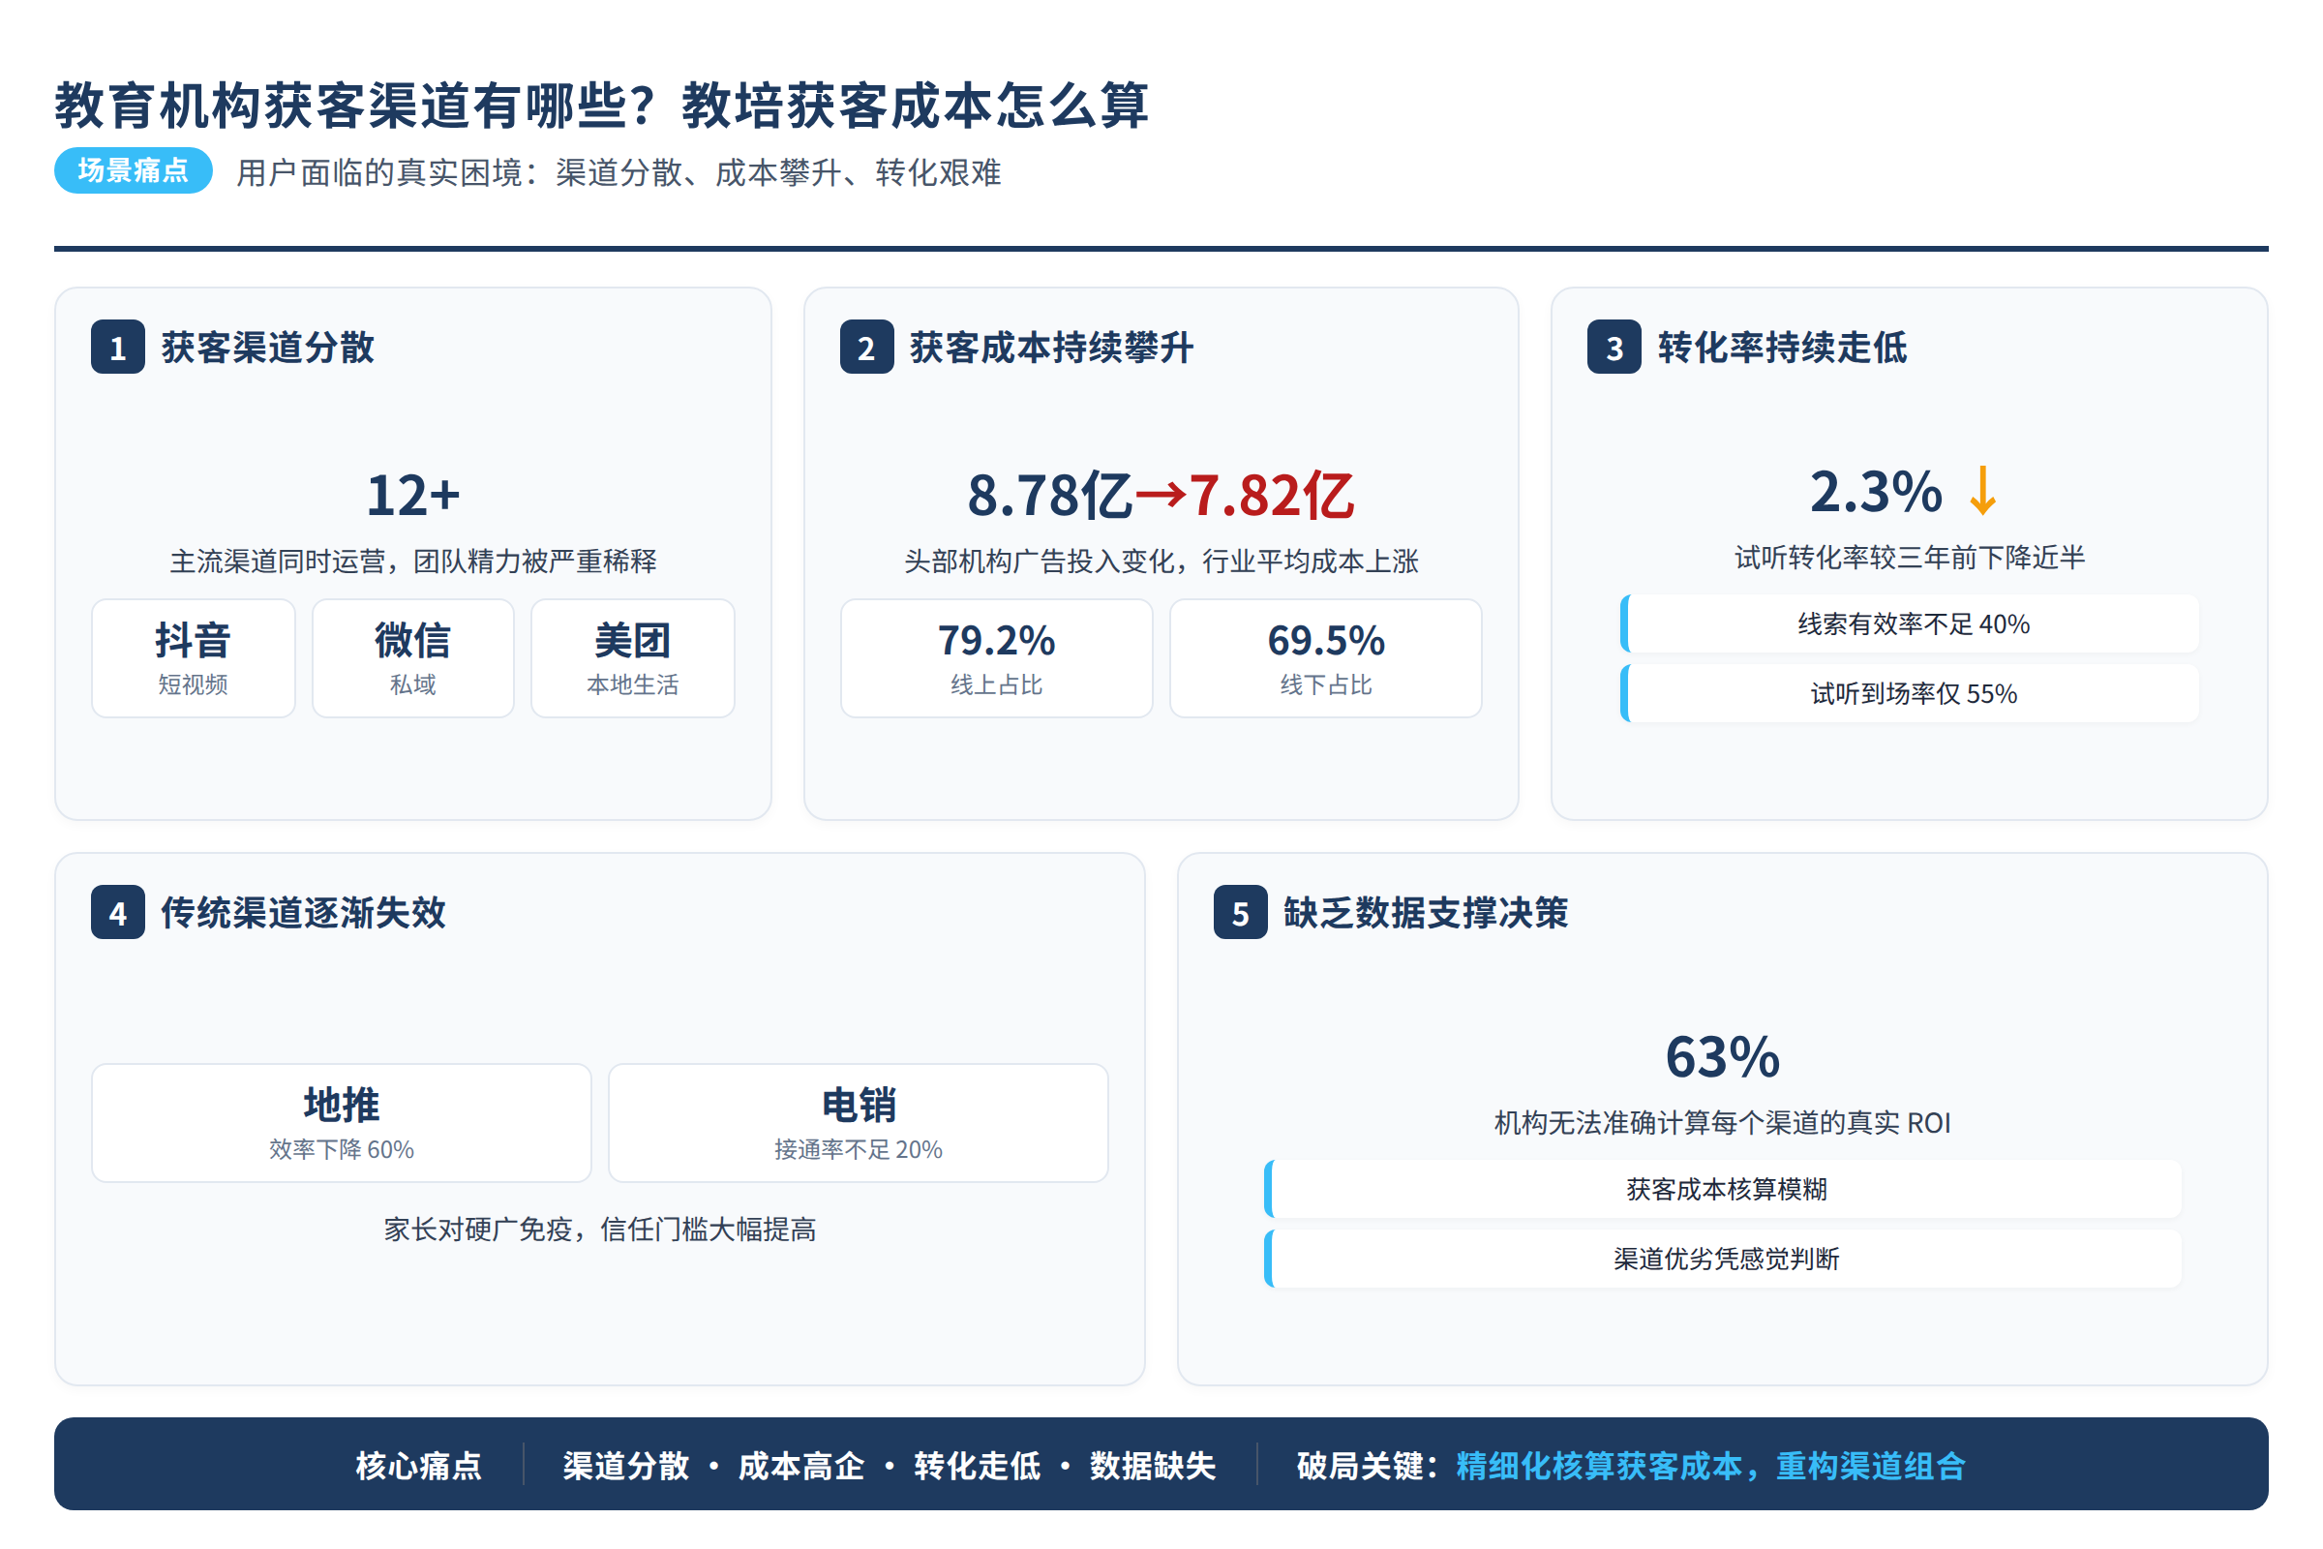Click heading 转化率持续走低
Image resolution: width=2323 pixels, height=1549 pixels.
click(x=1782, y=348)
